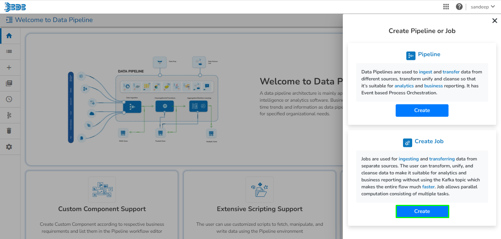Open the branching version control sidebar icon

pyautogui.click(x=9, y=115)
